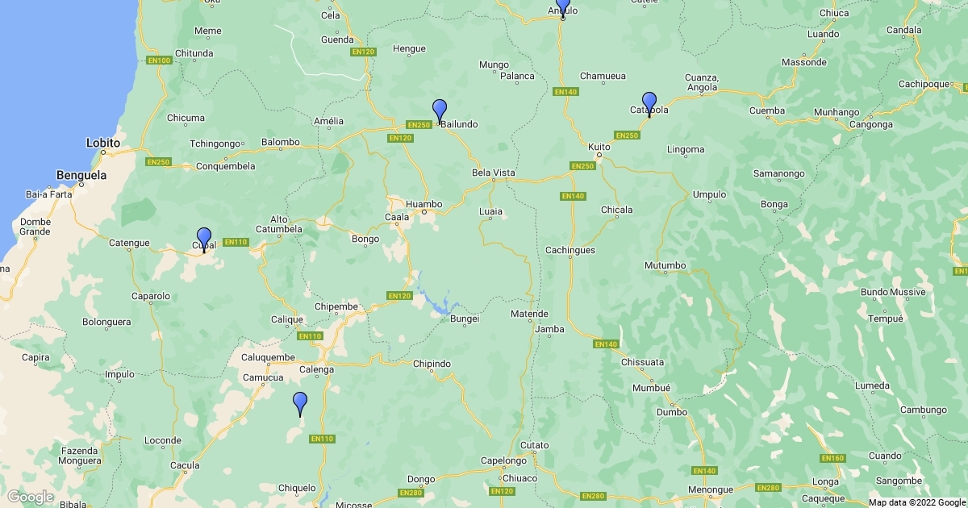Viewport: 968px width, 508px height.
Task: Click the Map data ©2022 Google text
Action: coord(916,502)
